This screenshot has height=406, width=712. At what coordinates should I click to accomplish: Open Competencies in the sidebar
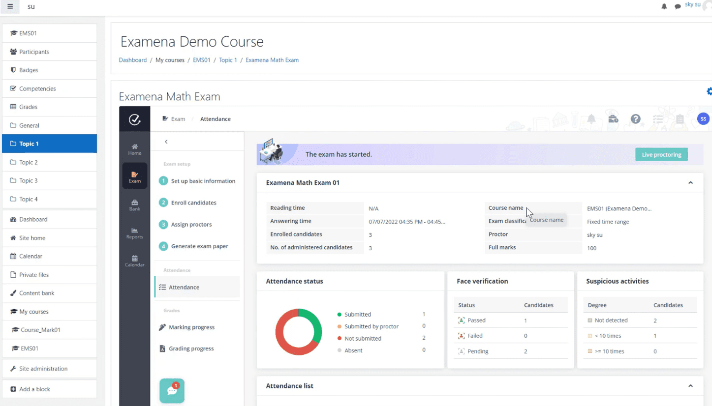pyautogui.click(x=49, y=88)
